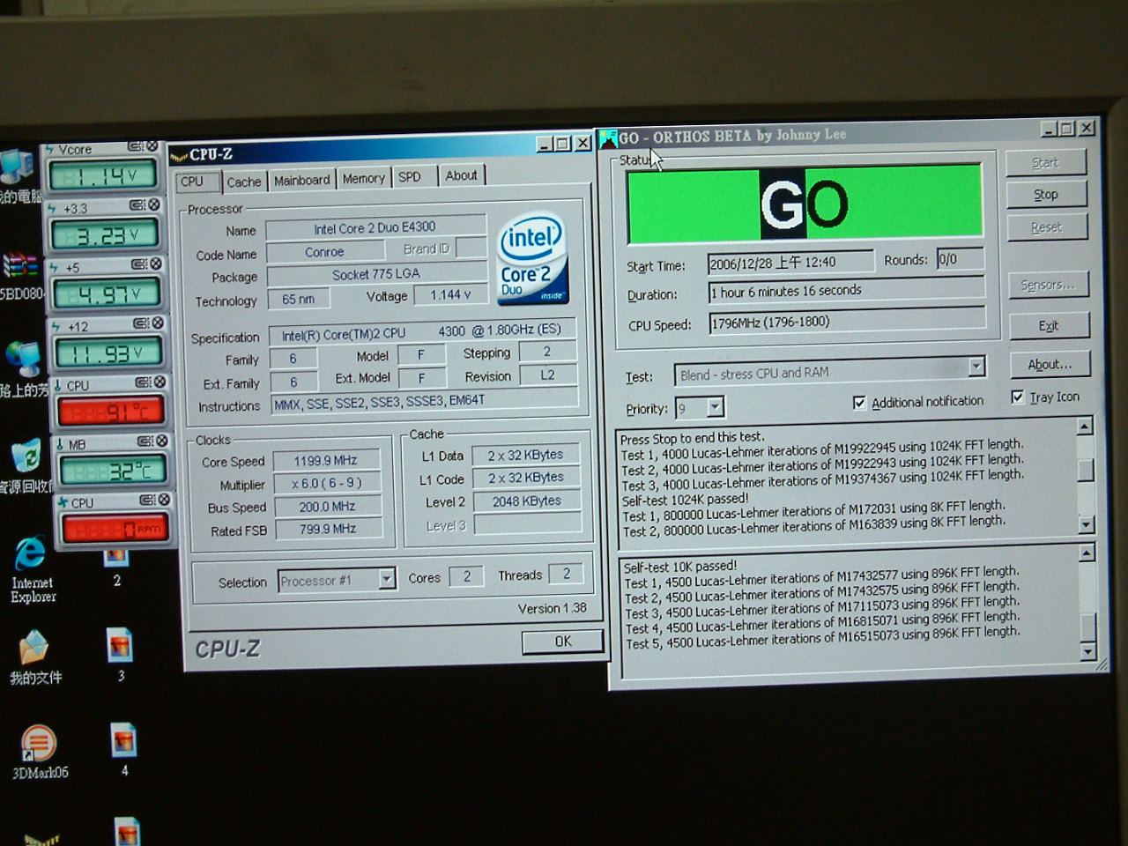Image resolution: width=1128 pixels, height=846 pixels.
Task: Toggle the Tray Icon checkbox
Action: point(1018,397)
